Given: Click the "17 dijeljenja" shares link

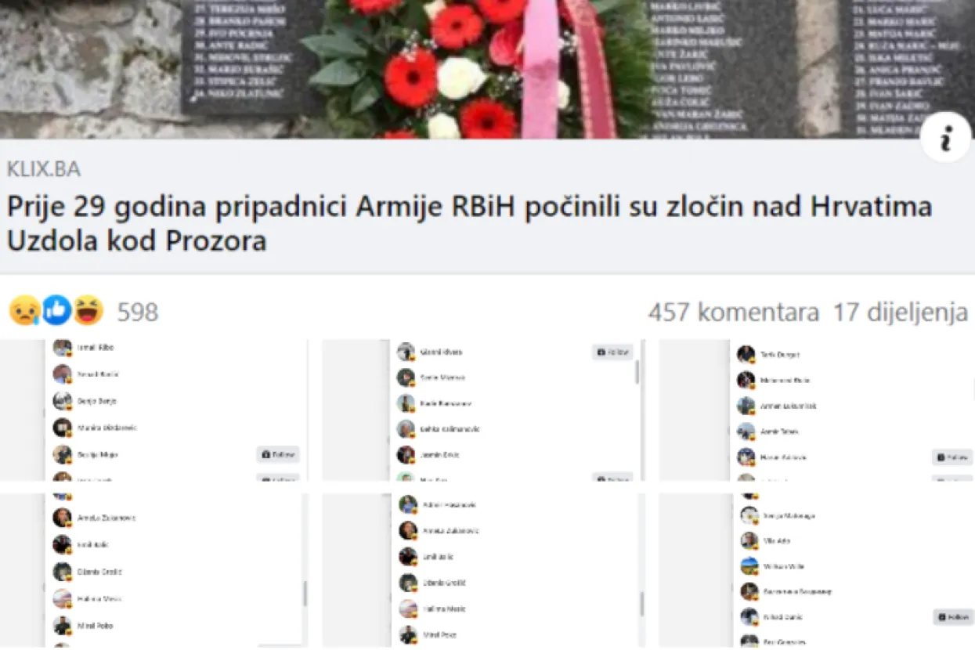Looking at the screenshot, I should coord(897,312).
